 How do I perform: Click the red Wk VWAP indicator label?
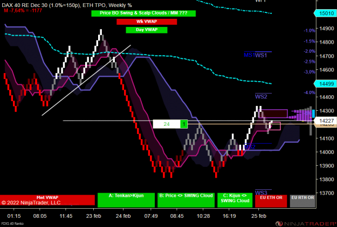pyautogui.click(x=147, y=22)
